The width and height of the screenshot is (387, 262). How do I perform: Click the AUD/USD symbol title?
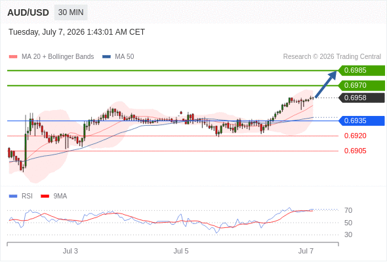28,12
